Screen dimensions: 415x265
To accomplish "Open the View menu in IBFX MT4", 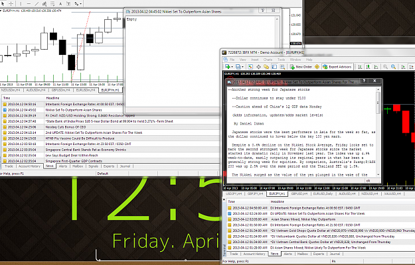I will 243,60.
